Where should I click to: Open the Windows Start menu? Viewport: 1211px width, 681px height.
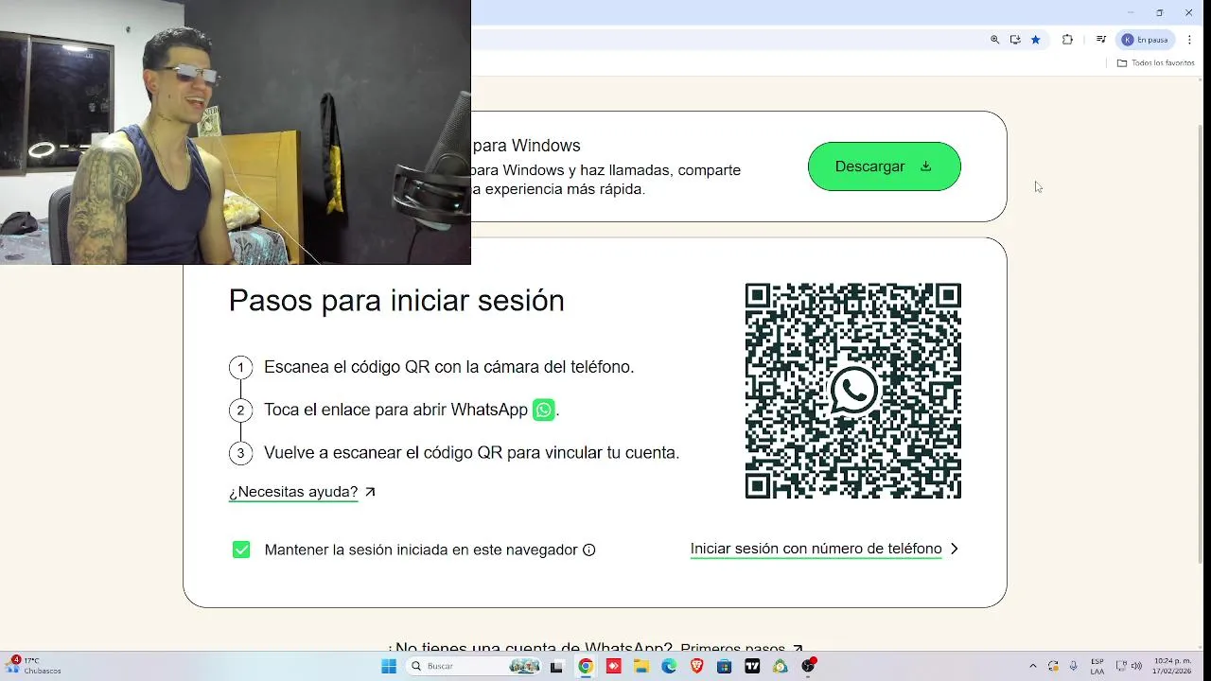pyautogui.click(x=389, y=666)
